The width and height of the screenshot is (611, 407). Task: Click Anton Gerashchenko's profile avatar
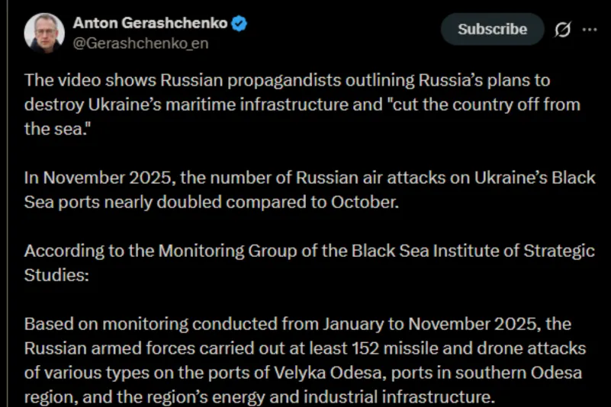[x=43, y=33]
